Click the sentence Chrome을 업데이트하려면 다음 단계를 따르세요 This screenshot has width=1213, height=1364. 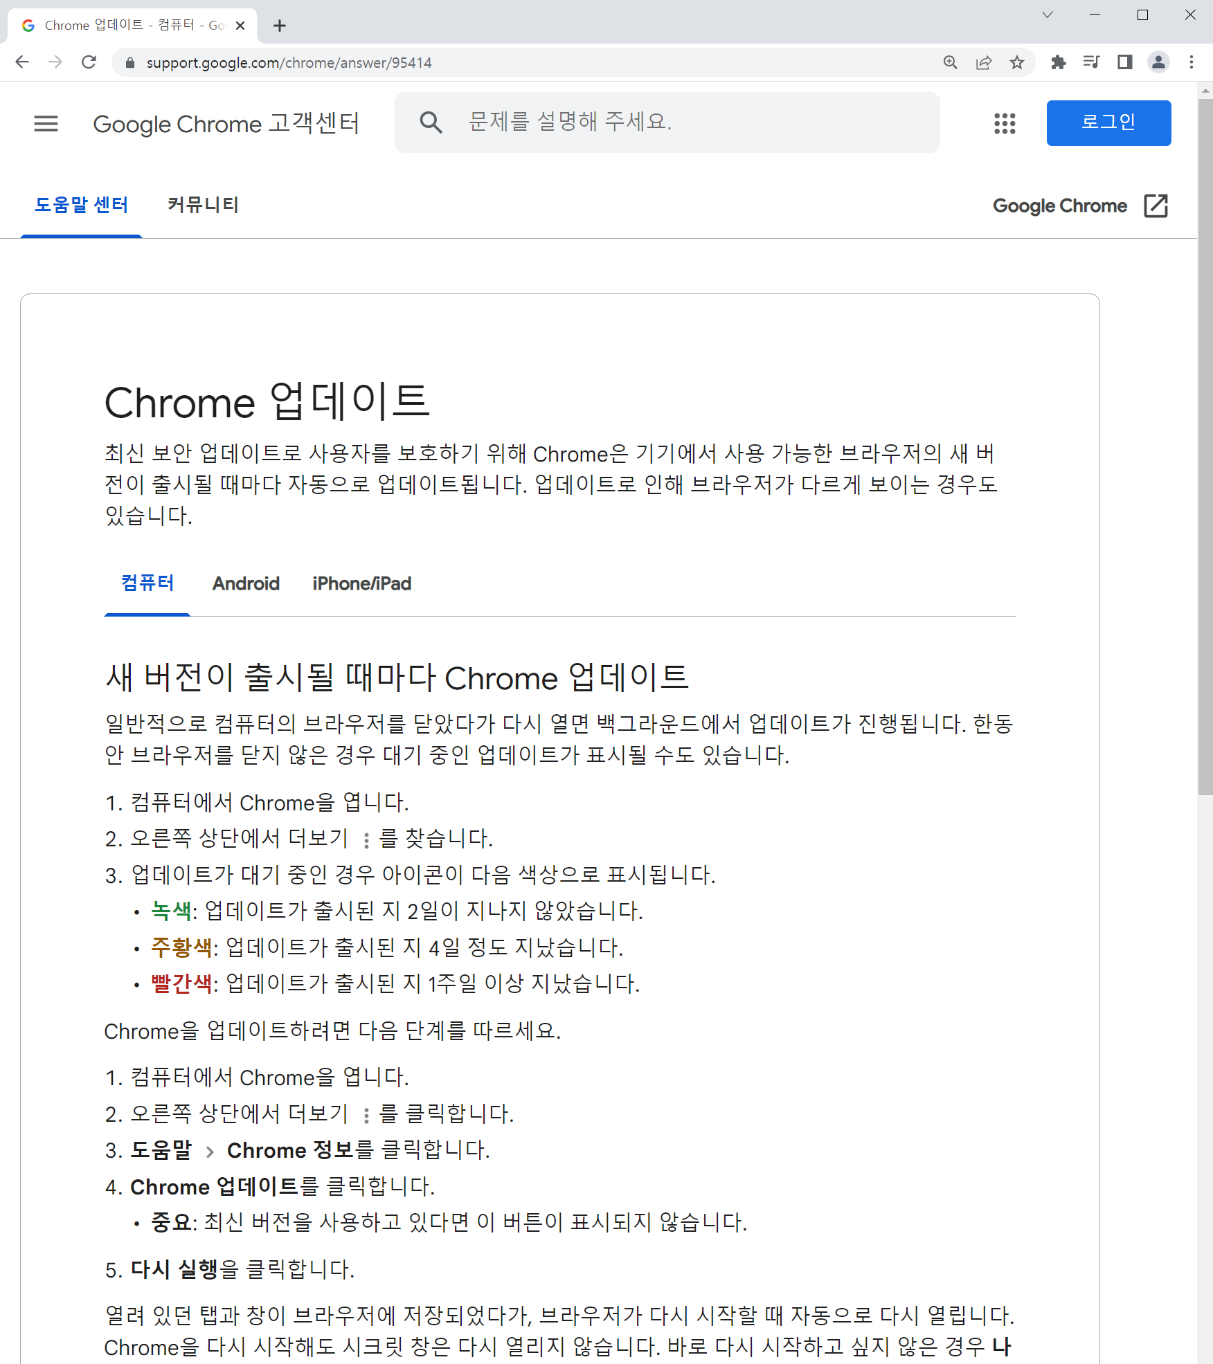pyautogui.click(x=332, y=1030)
